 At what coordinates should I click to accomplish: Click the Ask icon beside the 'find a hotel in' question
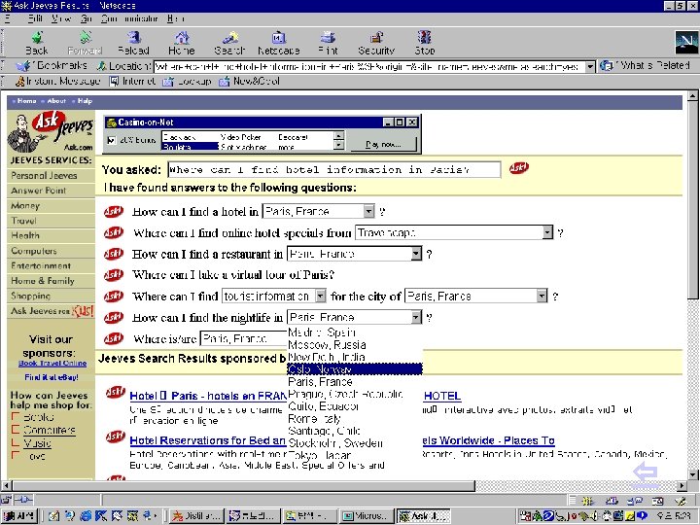pos(114,211)
